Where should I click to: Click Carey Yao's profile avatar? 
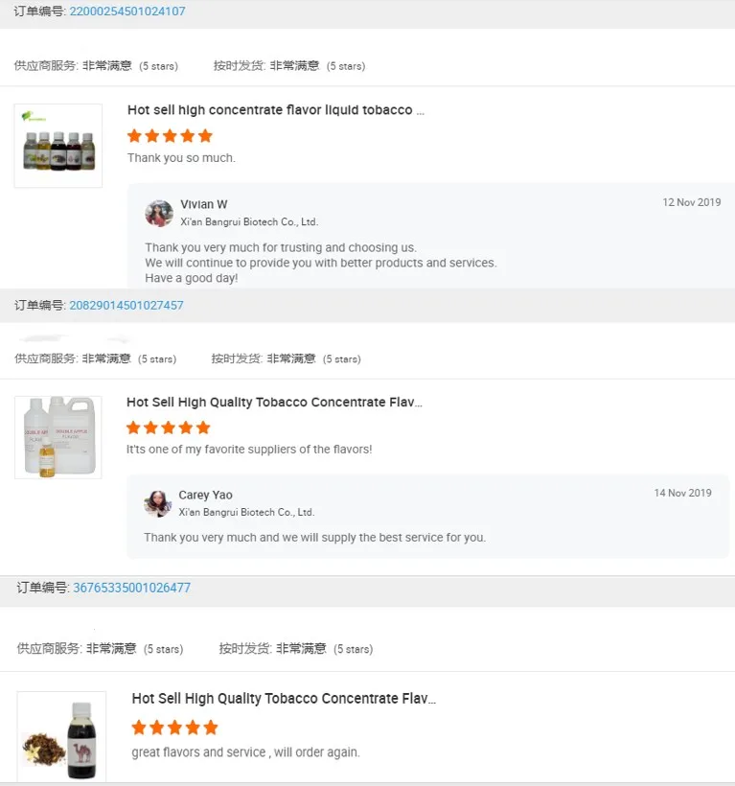click(x=158, y=503)
